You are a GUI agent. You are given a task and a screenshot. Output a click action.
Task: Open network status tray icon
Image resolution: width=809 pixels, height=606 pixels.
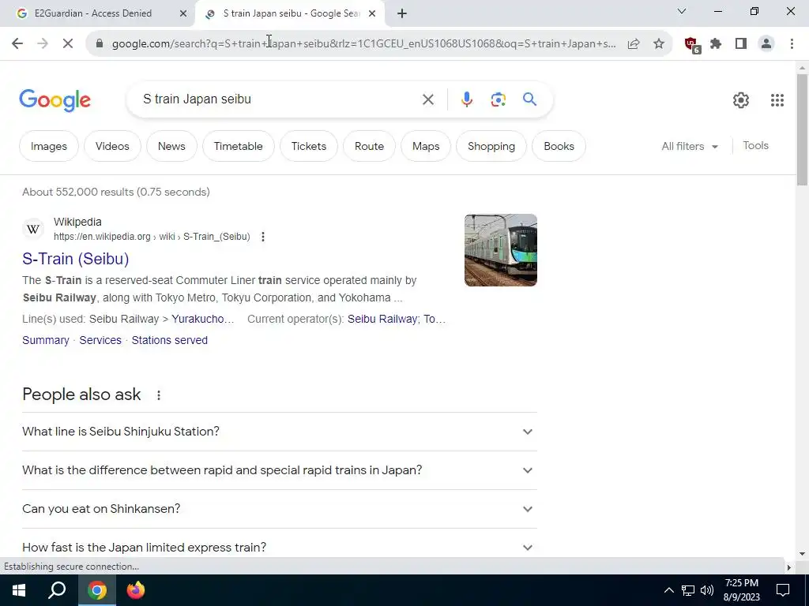688,590
